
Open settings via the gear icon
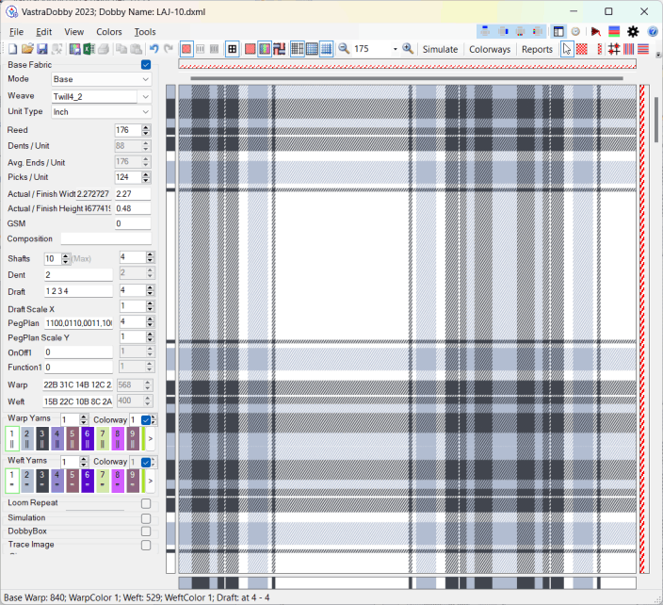(633, 31)
